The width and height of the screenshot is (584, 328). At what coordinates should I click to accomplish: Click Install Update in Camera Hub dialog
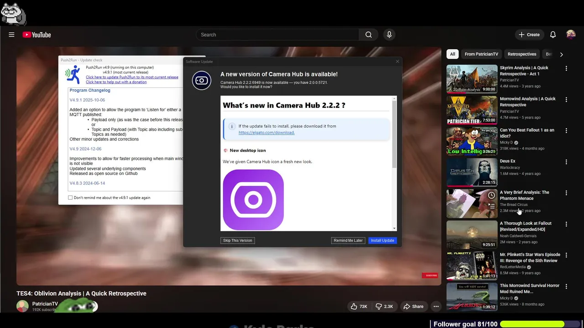tap(382, 241)
